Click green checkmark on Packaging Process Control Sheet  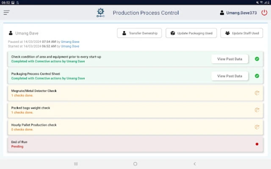pyautogui.click(x=257, y=76)
